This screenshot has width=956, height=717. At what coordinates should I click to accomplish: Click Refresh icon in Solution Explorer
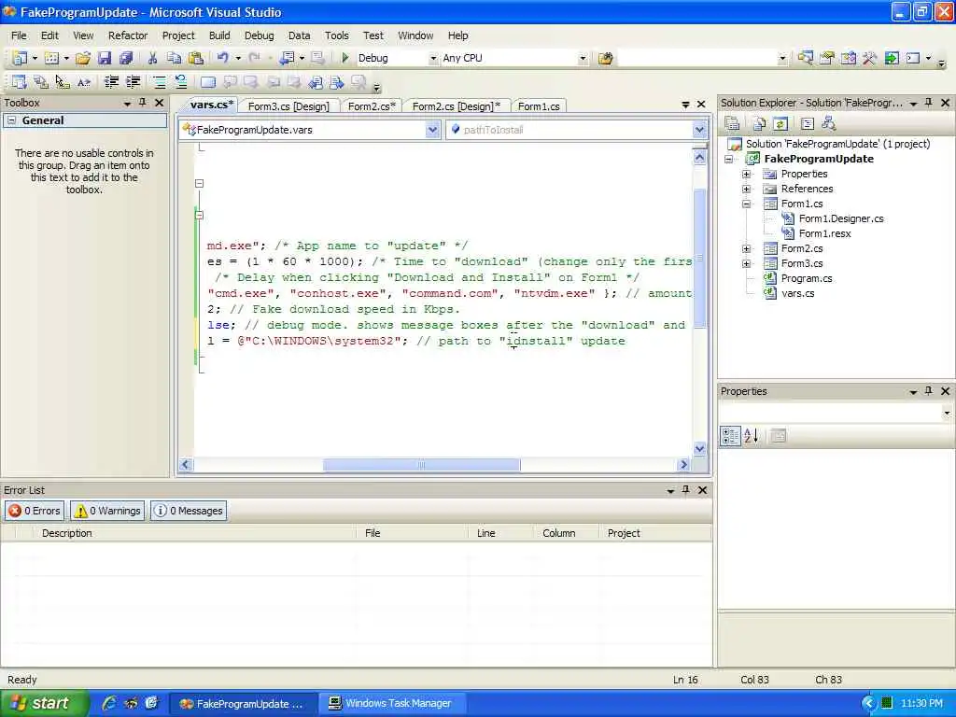tap(780, 124)
